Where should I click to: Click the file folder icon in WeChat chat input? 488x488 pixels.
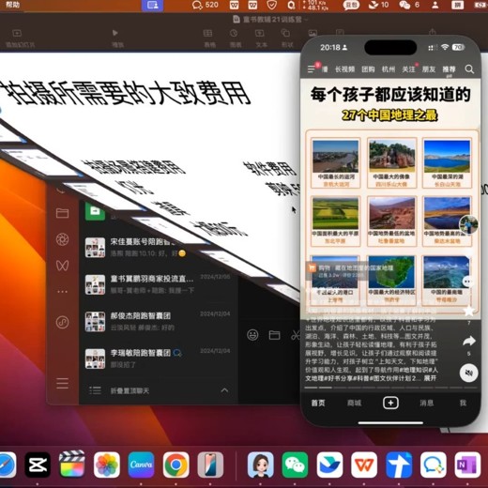tap(274, 335)
